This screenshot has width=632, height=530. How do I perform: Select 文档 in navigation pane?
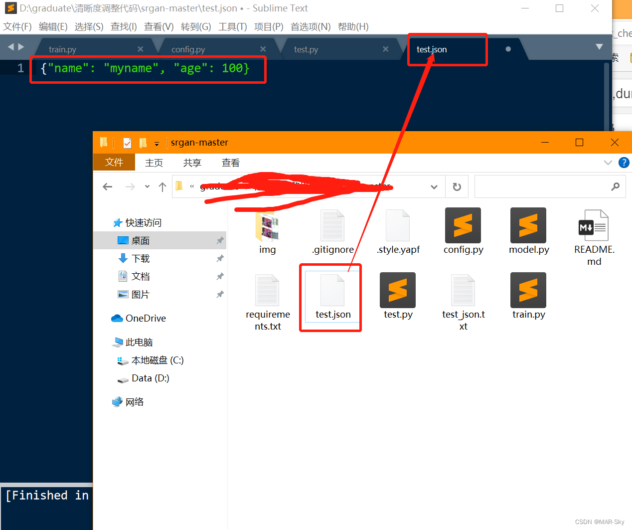pyautogui.click(x=141, y=276)
